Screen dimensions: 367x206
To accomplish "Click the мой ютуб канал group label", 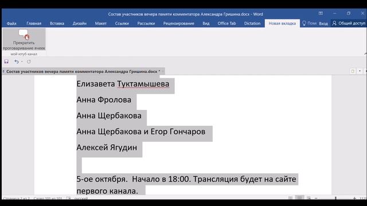I will 24,54.
